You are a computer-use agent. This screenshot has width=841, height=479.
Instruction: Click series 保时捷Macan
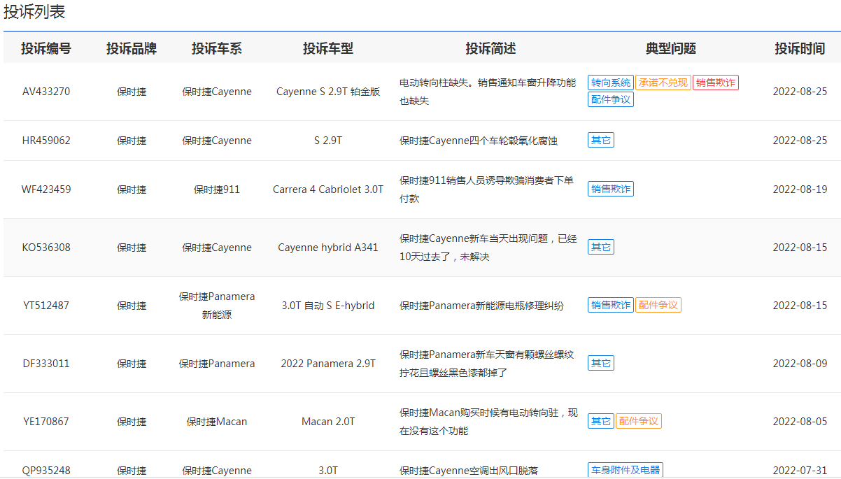coord(217,422)
